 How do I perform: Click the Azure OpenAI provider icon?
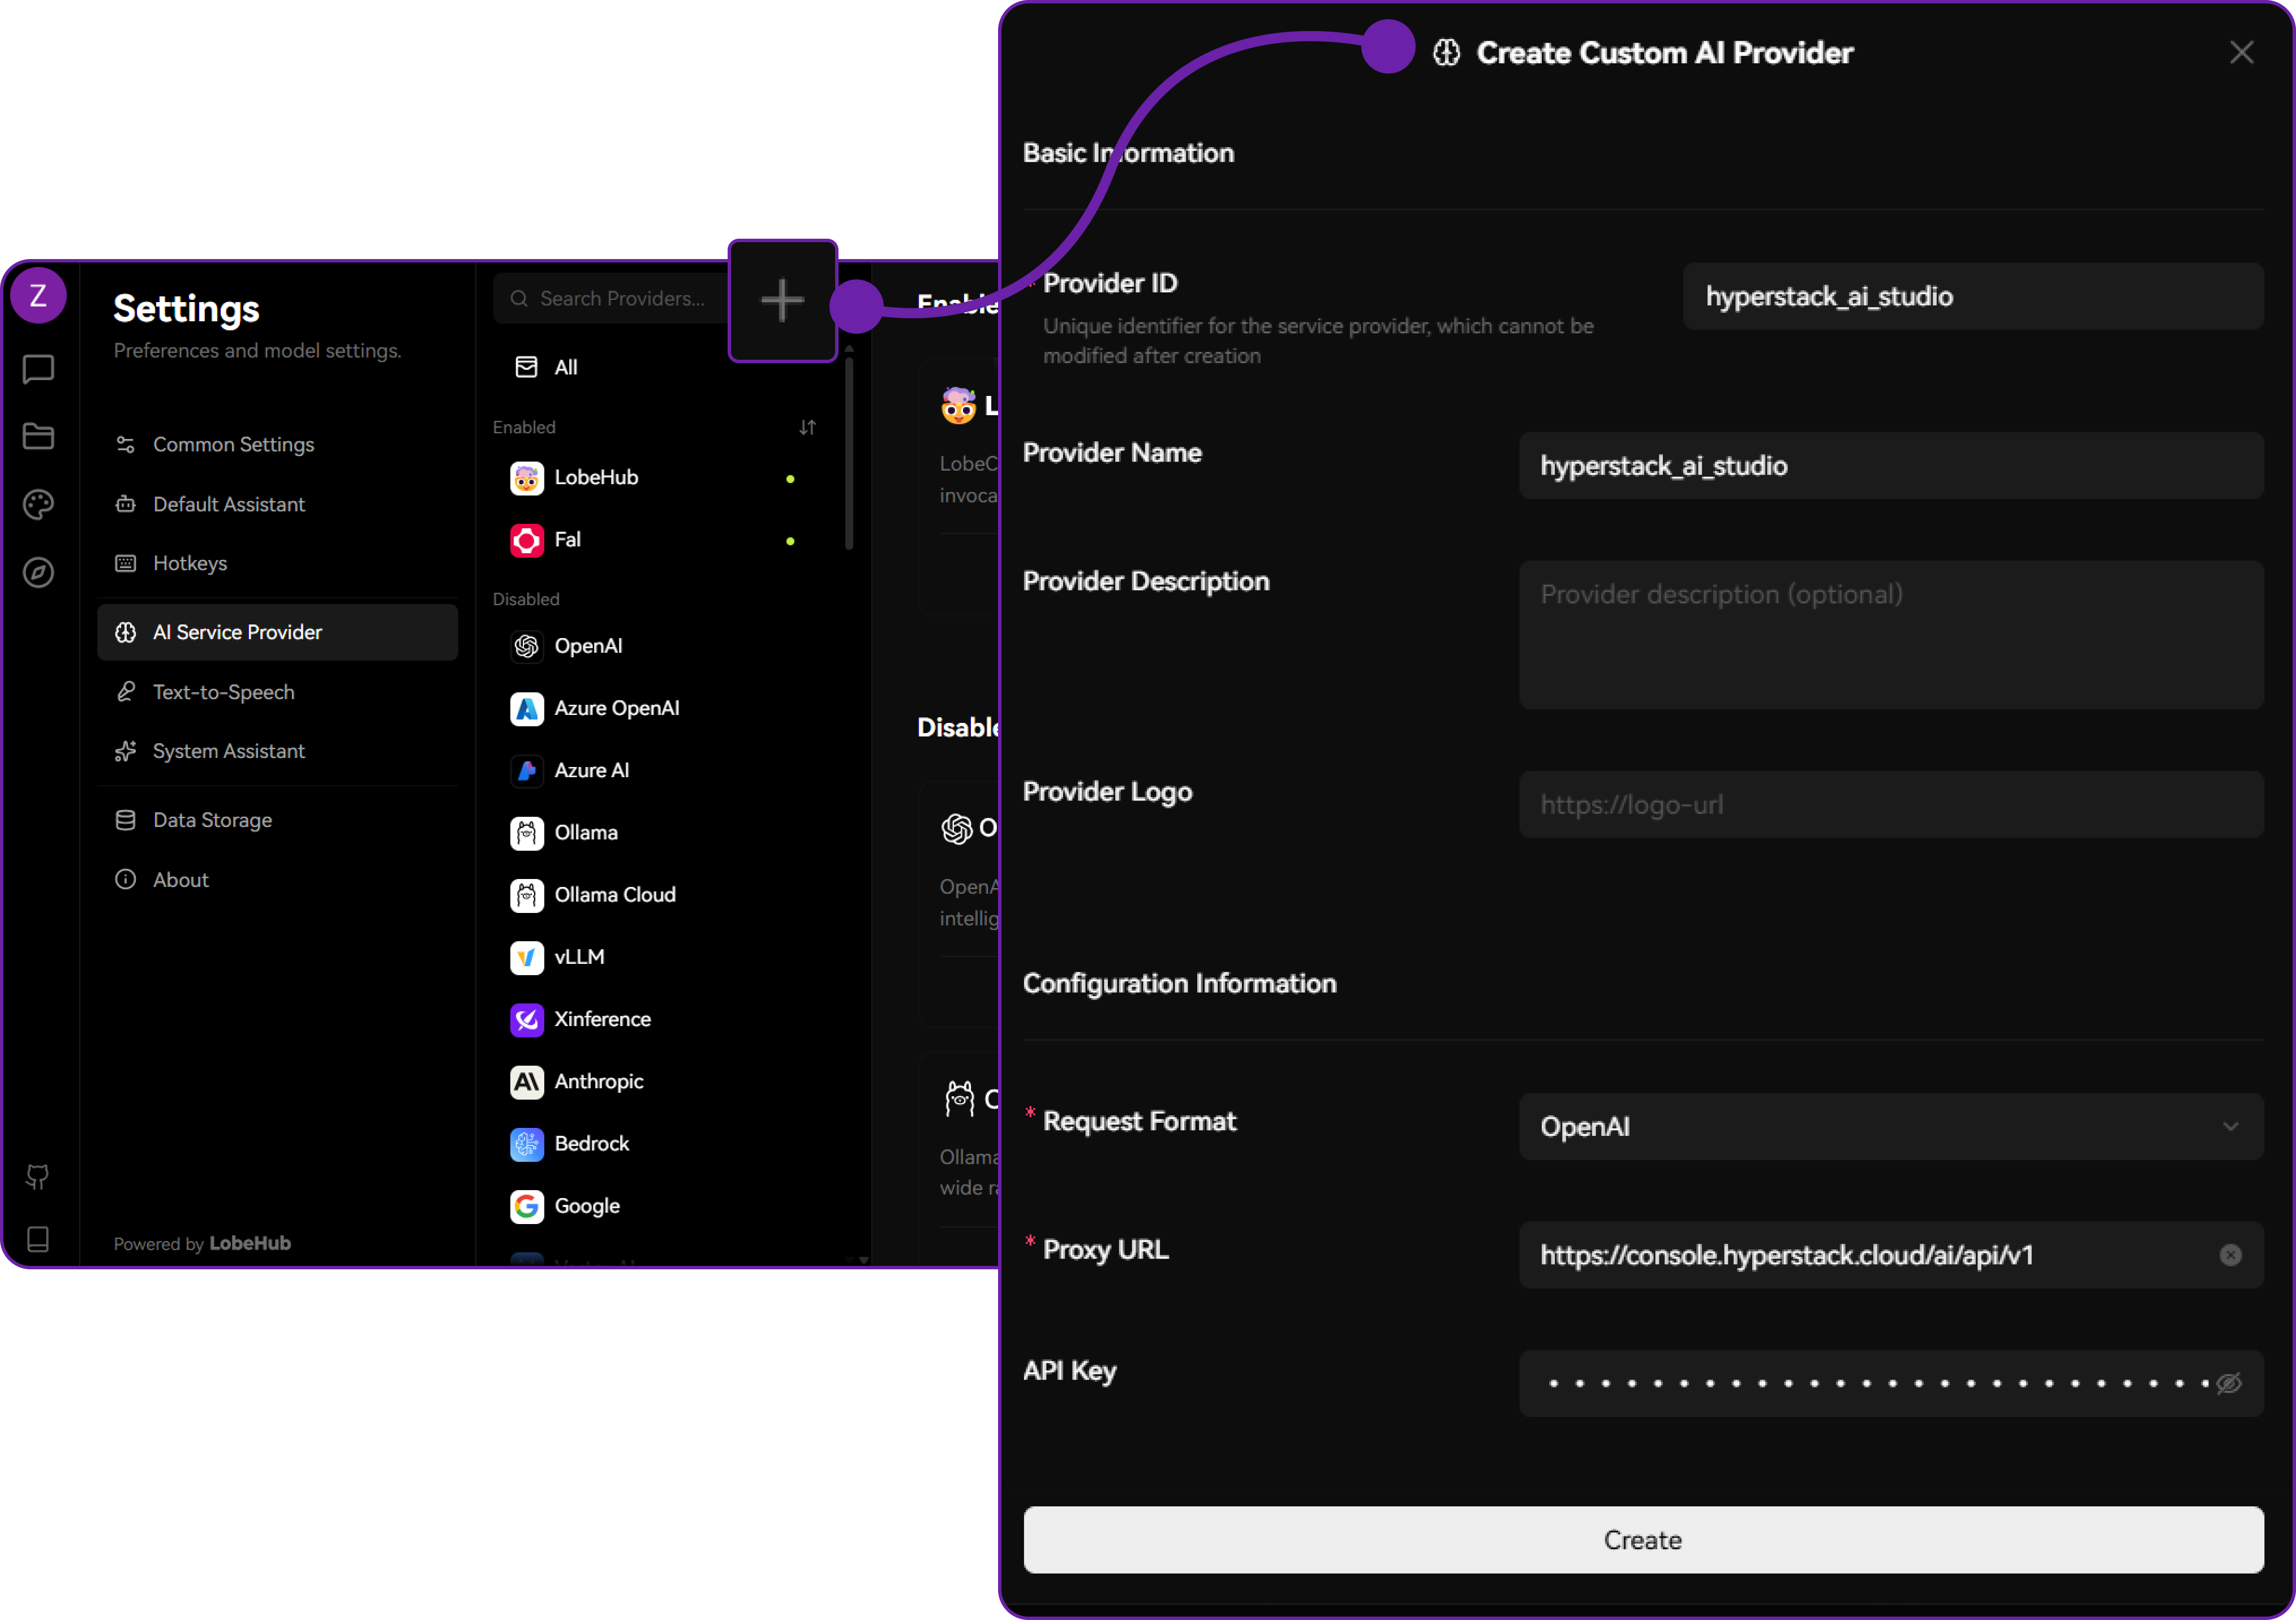pyautogui.click(x=526, y=708)
